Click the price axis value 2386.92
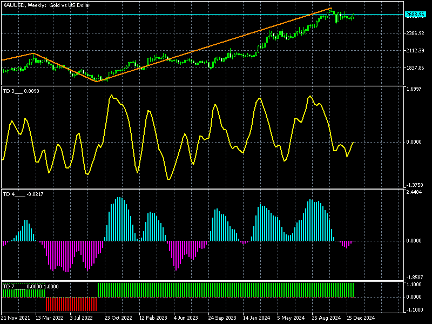 point(415,33)
